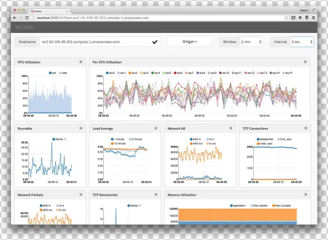This screenshot has width=328, height=240.
Task: Toggle application series in Memory Utilization
Action: pyautogui.click(x=238, y=206)
